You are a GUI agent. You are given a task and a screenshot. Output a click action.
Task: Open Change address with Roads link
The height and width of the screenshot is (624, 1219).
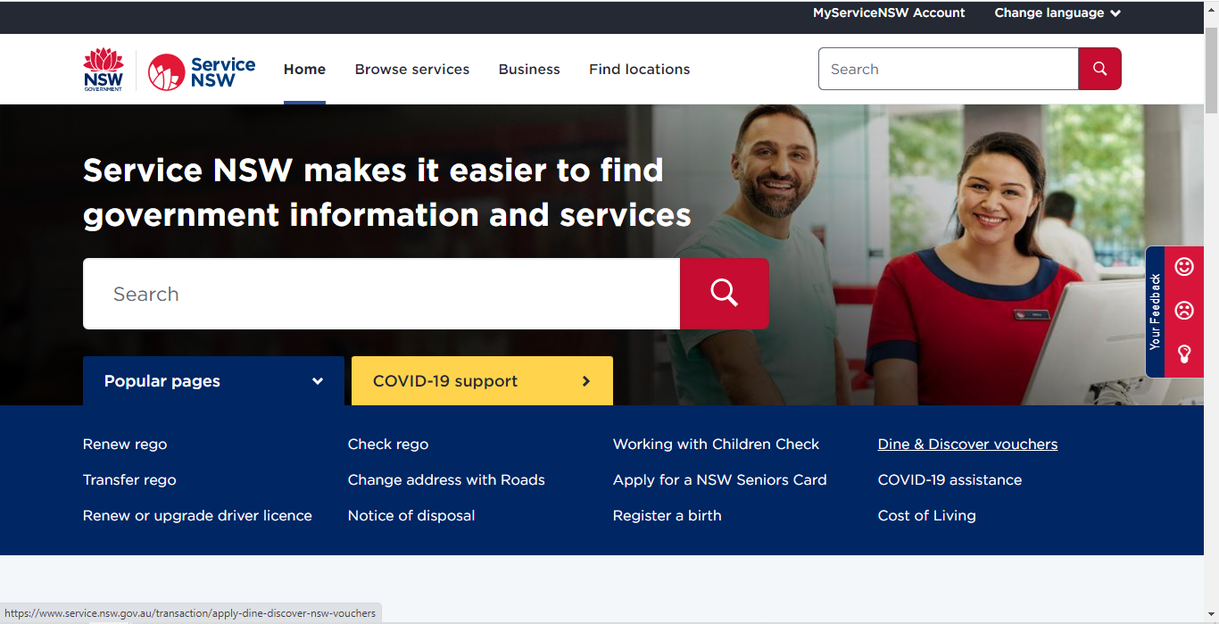tap(446, 479)
